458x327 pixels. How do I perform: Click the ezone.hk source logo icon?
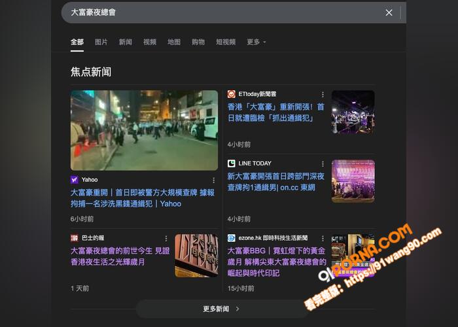coord(232,238)
